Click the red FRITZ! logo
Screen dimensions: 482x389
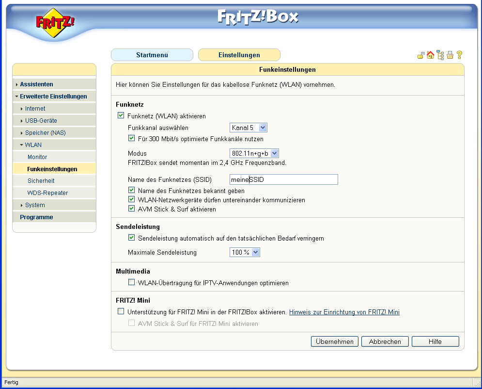click(55, 23)
